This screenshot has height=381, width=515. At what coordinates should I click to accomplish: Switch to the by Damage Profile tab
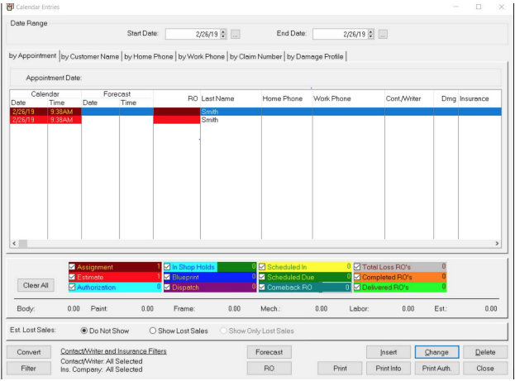click(x=315, y=56)
